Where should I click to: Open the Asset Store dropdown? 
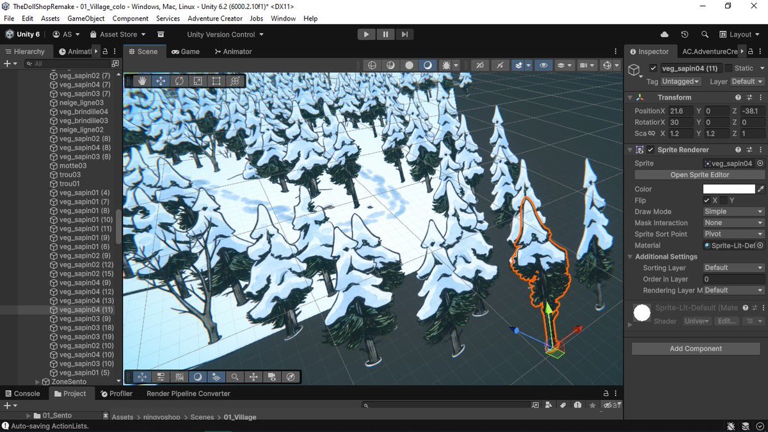(118, 35)
